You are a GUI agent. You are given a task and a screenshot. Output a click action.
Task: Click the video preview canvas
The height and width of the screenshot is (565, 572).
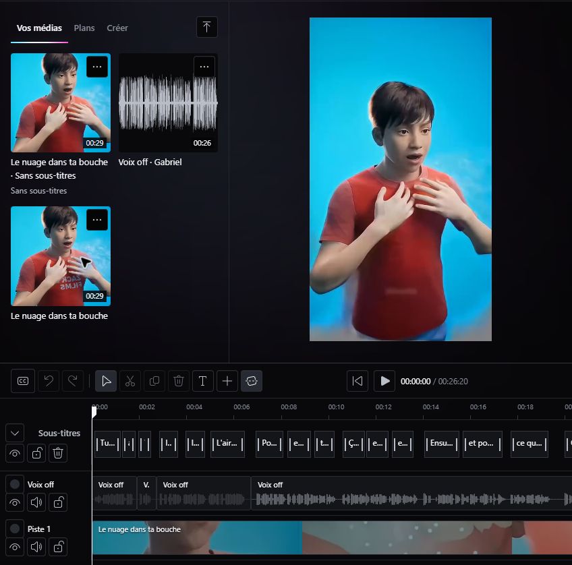(x=401, y=179)
